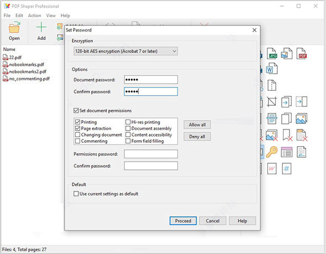
Task: Enable the Commenting permission
Action: point(77,141)
